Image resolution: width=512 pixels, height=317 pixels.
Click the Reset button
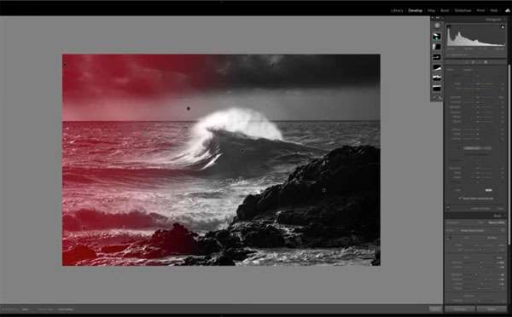pos(492,308)
